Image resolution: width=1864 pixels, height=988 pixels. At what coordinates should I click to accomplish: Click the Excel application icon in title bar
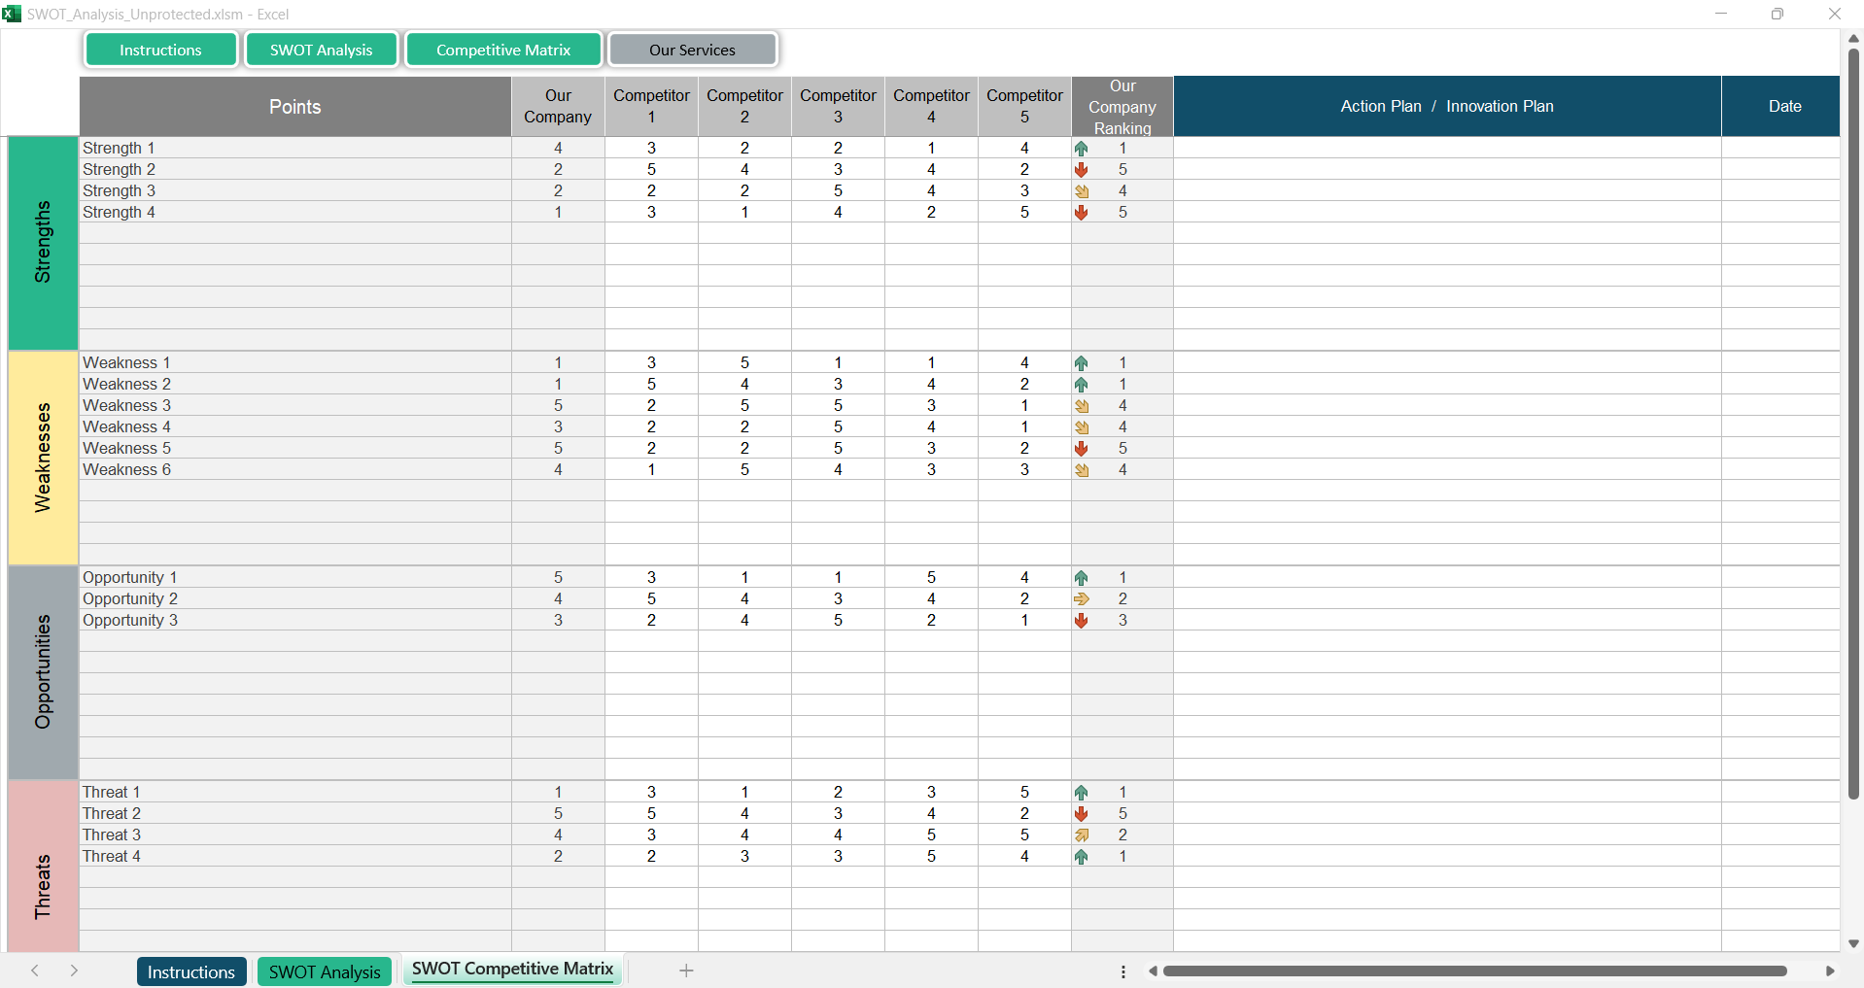[12, 14]
